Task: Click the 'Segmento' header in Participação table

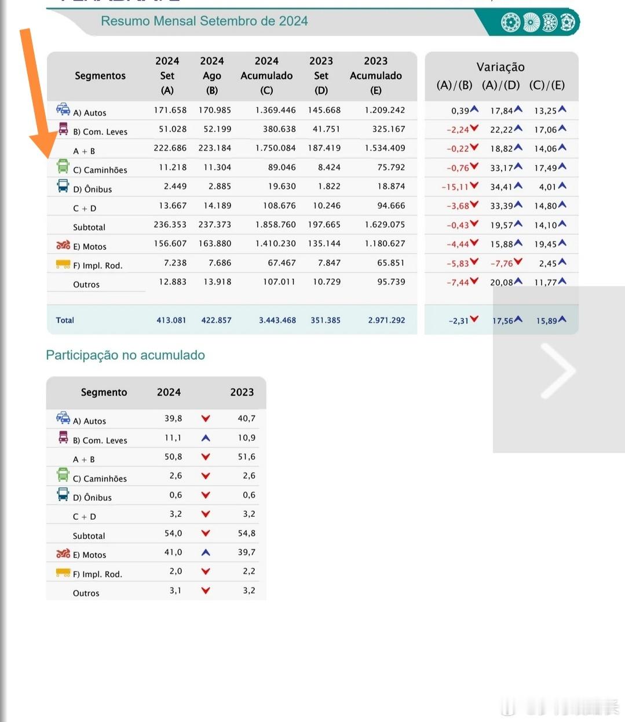Action: [104, 392]
